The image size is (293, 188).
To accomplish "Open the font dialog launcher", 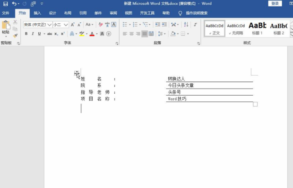I will pos(117,44).
